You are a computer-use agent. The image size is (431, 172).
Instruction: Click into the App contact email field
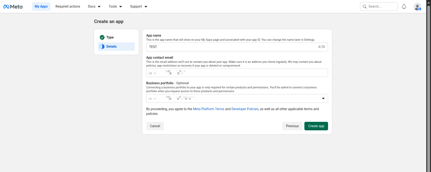[237, 73]
